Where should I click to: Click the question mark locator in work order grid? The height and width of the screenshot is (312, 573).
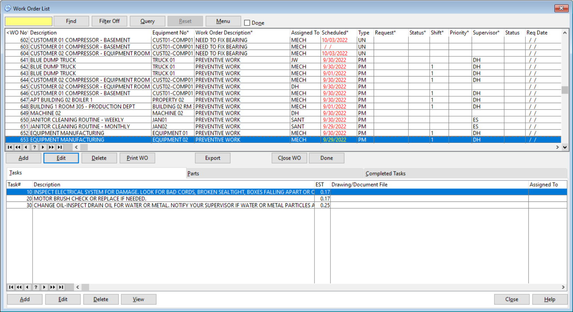(34, 147)
